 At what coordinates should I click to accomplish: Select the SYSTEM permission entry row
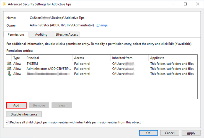click(x=102, y=63)
